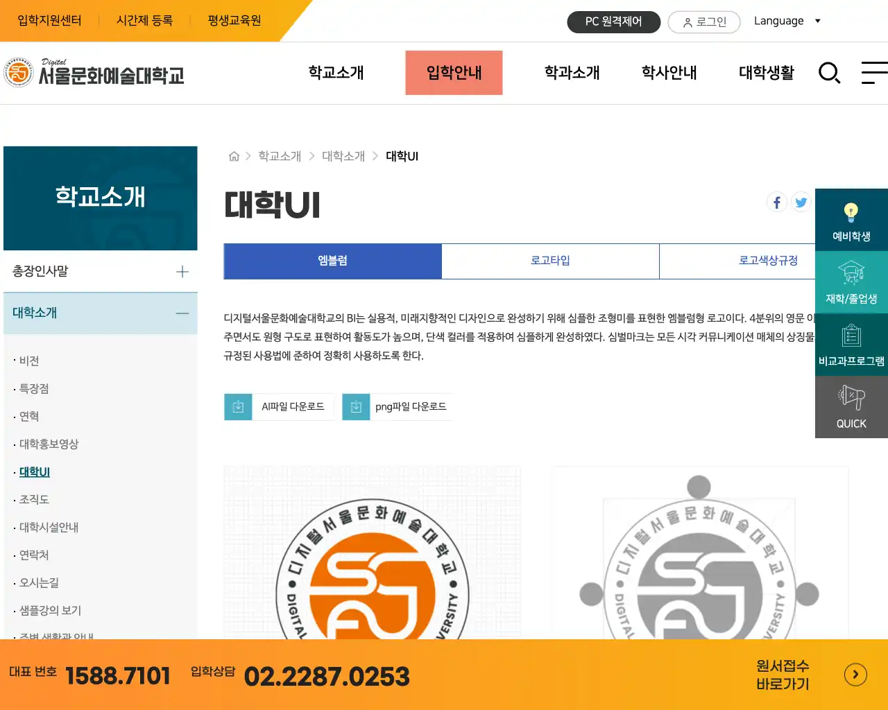Share page via Facebook icon
The image size is (888, 710).
(x=777, y=202)
